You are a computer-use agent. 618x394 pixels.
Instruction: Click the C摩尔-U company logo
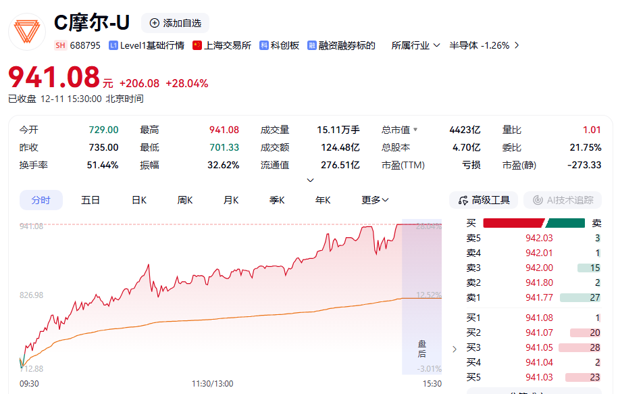point(27,32)
